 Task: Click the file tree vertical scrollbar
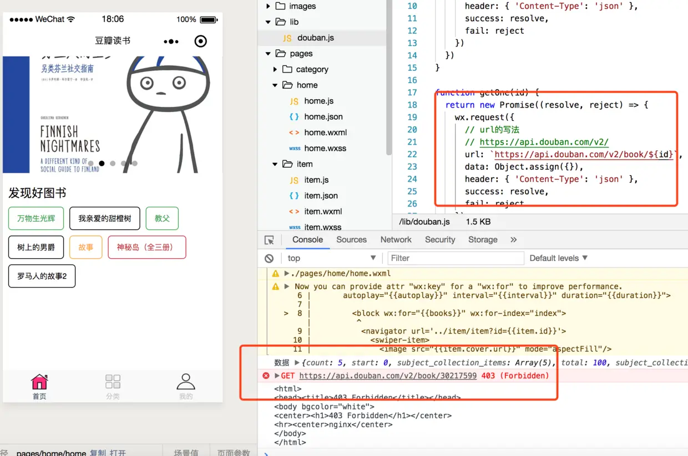[x=389, y=78]
